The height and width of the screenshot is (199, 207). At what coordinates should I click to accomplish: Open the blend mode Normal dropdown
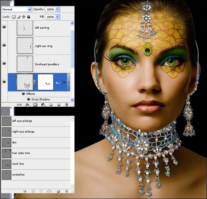point(29,9)
